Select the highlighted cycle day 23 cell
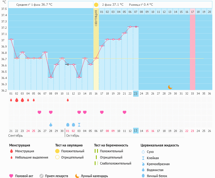 point(136,93)
